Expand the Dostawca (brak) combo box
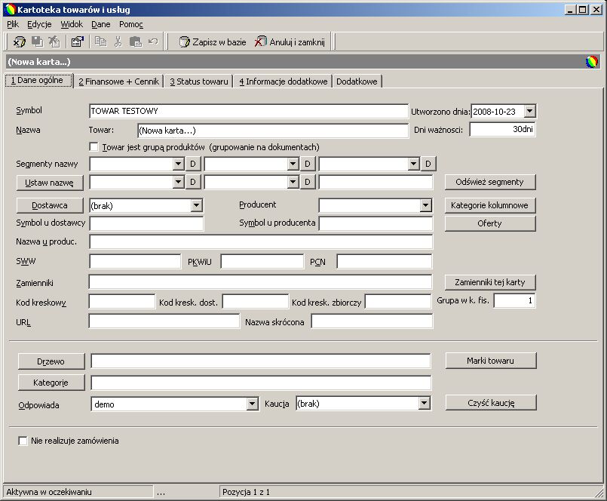The height and width of the screenshot is (501, 607). tap(196, 205)
